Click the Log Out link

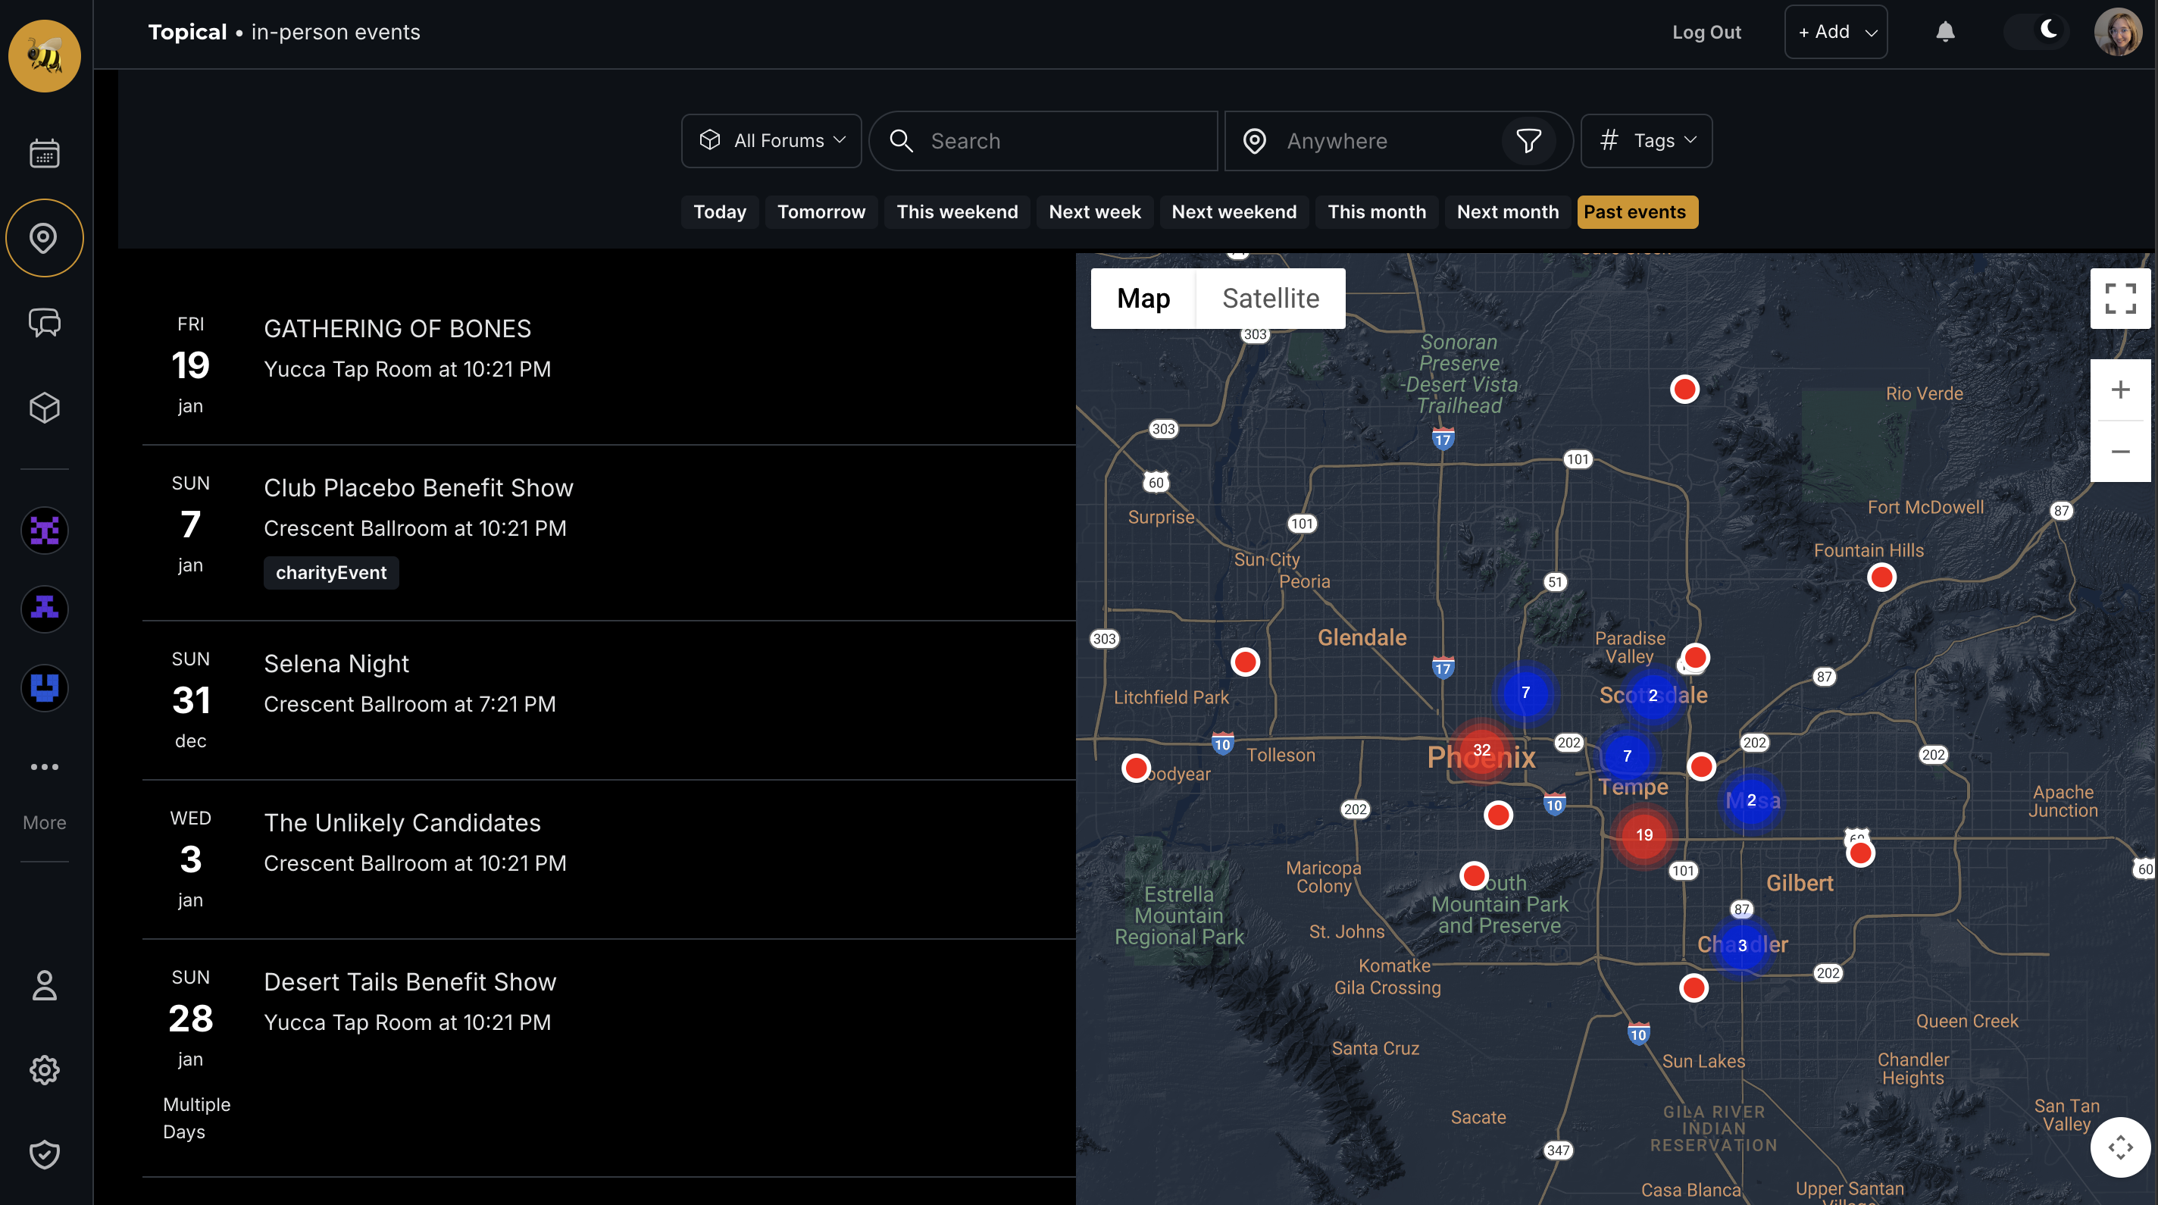pos(1706,32)
